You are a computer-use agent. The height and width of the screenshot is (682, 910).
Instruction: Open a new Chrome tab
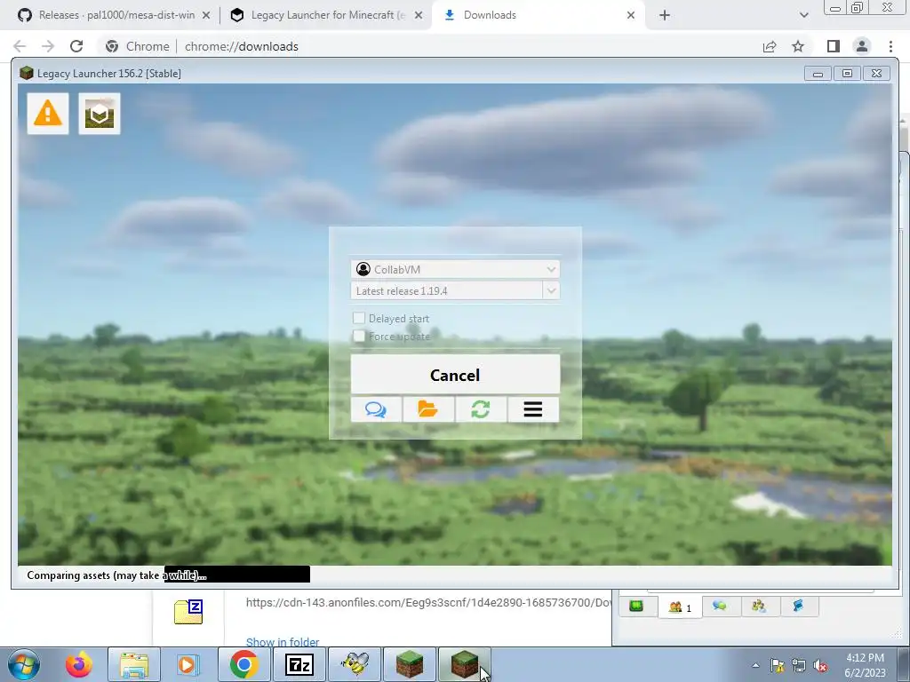click(x=665, y=15)
